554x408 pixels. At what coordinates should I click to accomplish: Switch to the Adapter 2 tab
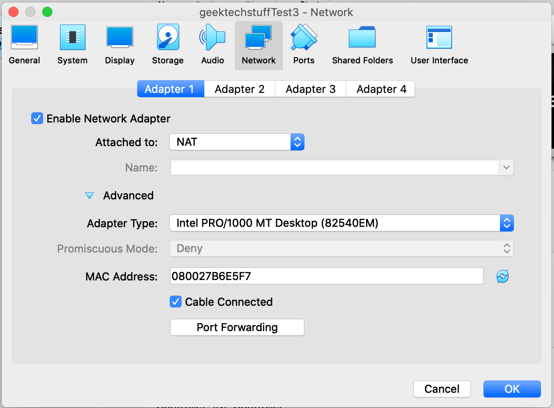click(239, 89)
